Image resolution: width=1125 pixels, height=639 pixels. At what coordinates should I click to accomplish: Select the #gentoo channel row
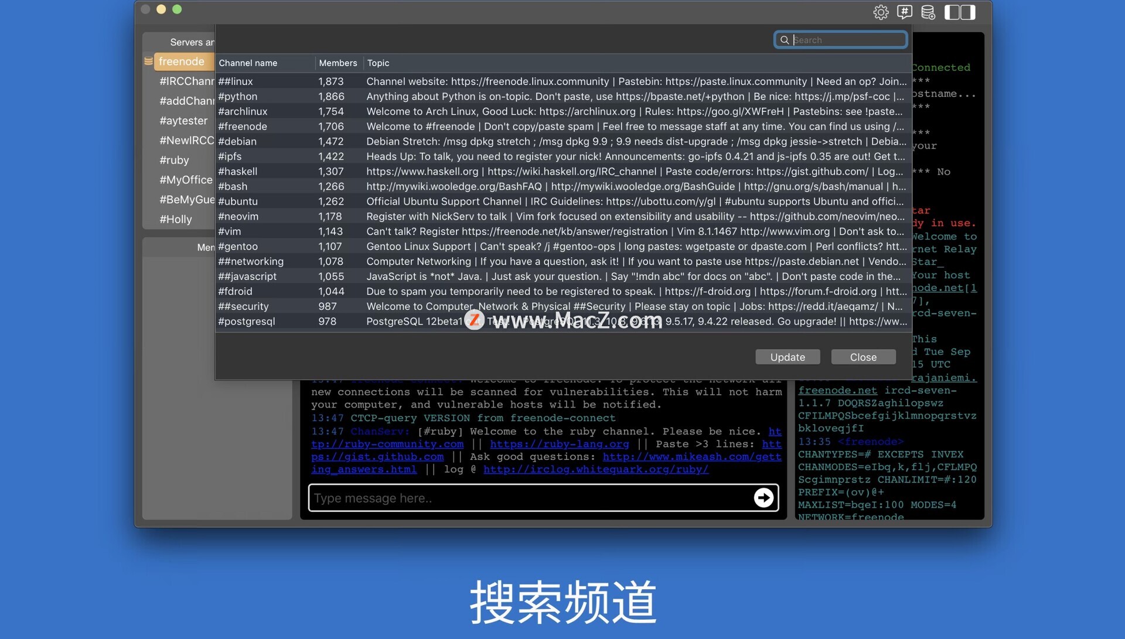[x=563, y=247]
